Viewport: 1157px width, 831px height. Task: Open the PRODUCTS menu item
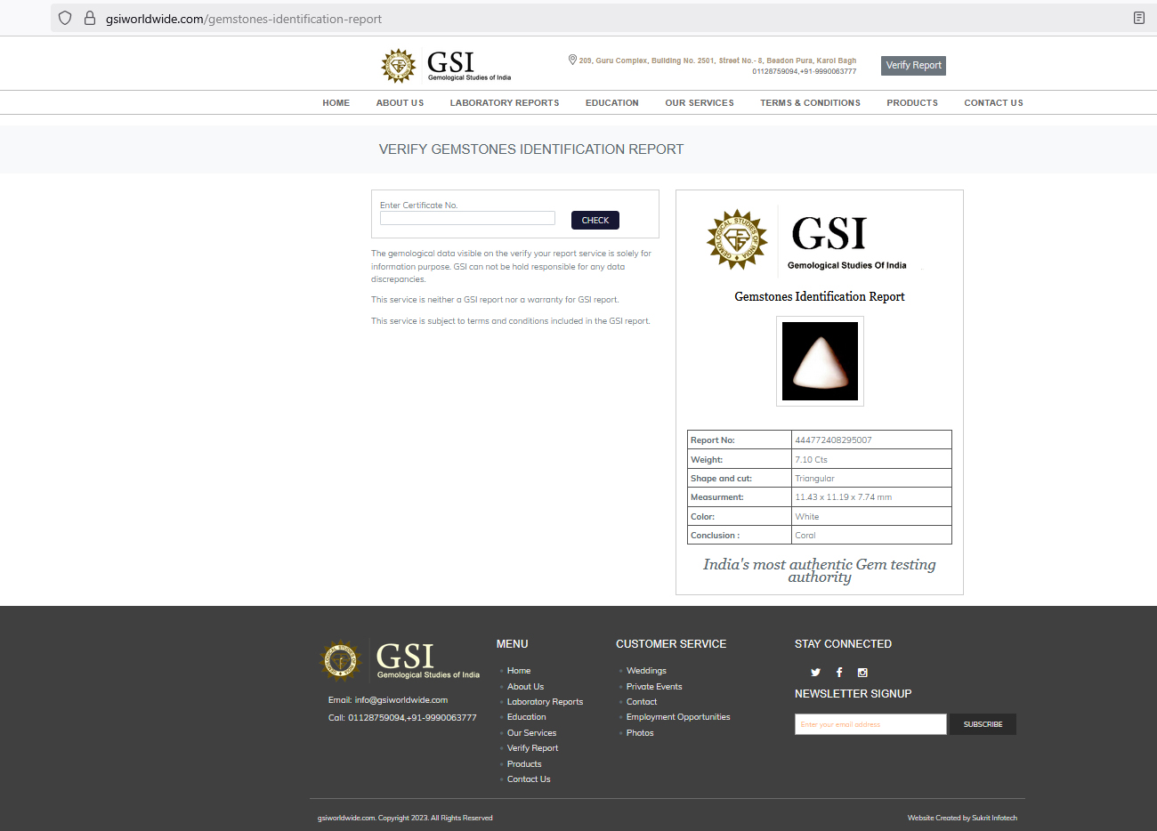click(x=912, y=103)
